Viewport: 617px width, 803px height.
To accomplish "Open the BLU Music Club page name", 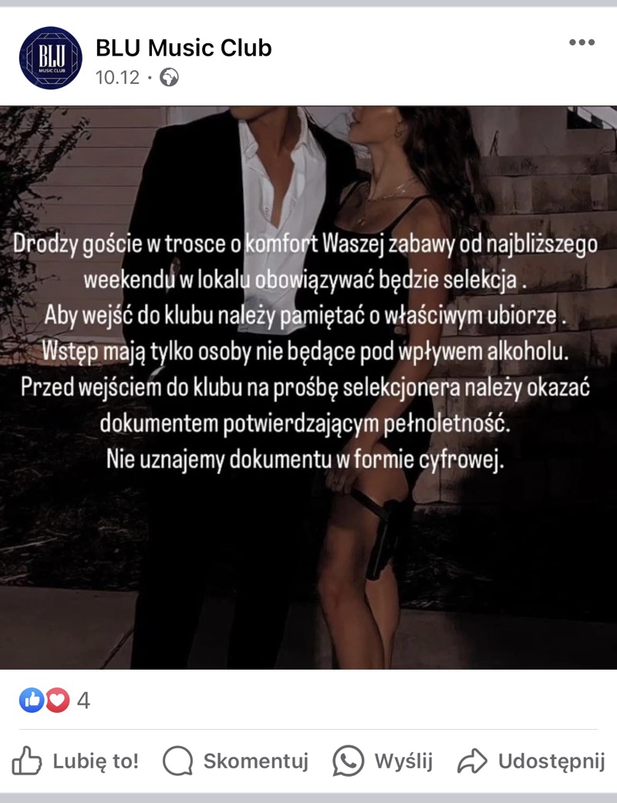I will pyautogui.click(x=184, y=48).
